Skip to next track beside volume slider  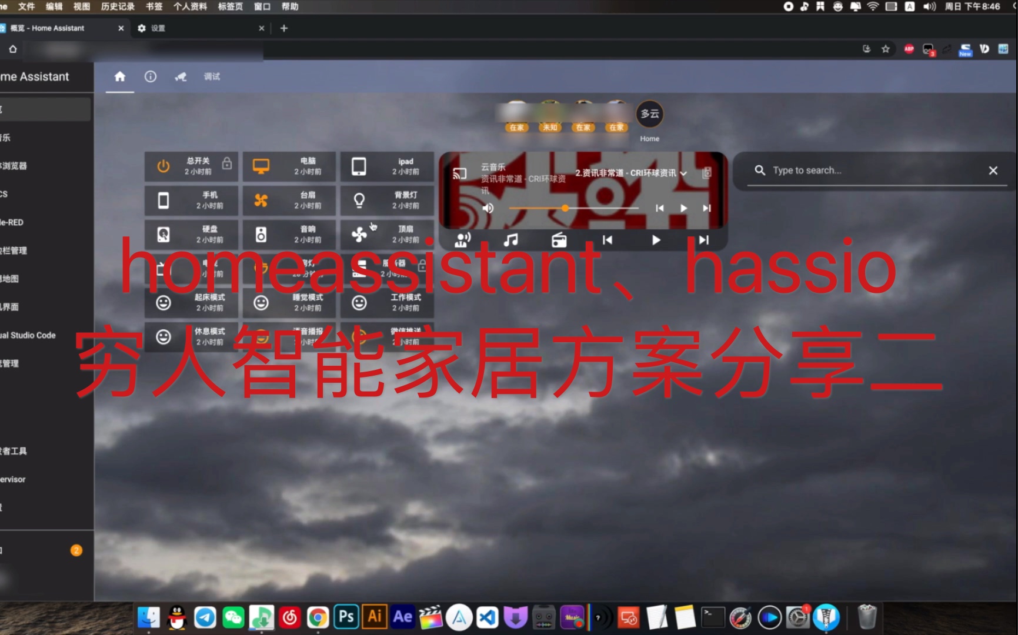(x=707, y=208)
